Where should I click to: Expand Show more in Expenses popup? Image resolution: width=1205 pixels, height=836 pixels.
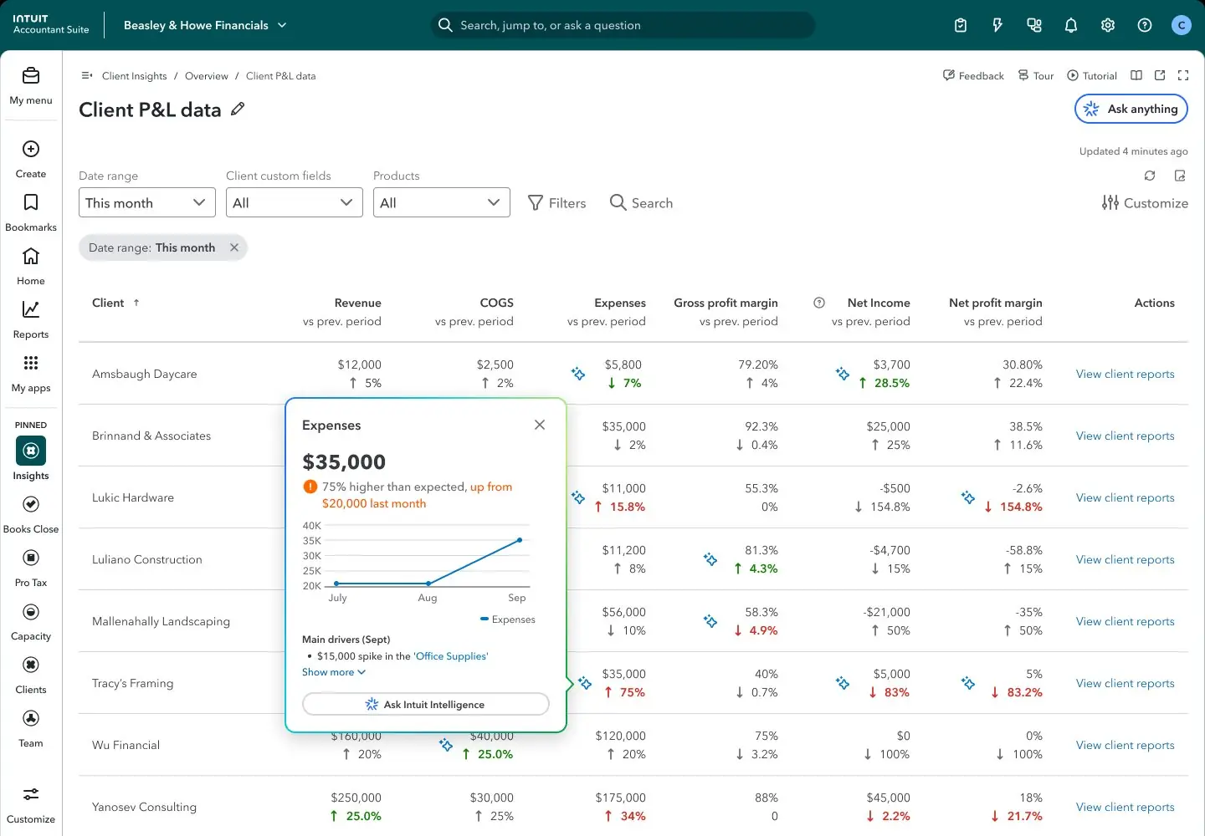click(x=334, y=672)
